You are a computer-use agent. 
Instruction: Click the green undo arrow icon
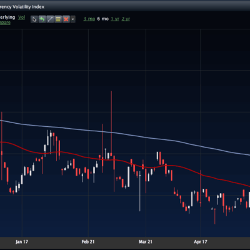42,19
